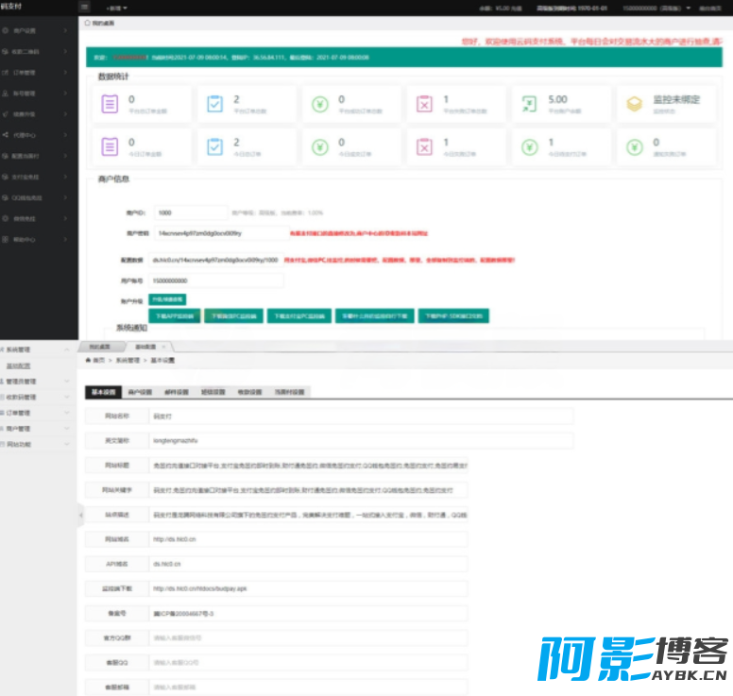Click the 下载支付宝PC监控端 button
Image resolution: width=733 pixels, height=696 pixels.
click(x=299, y=316)
